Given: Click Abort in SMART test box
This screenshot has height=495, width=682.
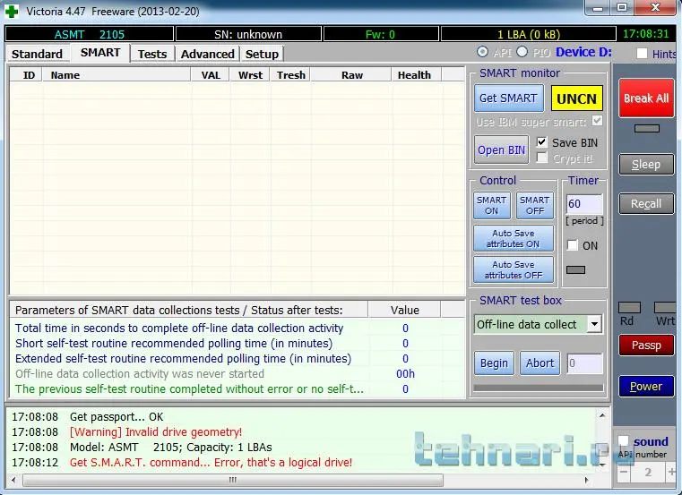Looking at the screenshot, I should (x=540, y=363).
